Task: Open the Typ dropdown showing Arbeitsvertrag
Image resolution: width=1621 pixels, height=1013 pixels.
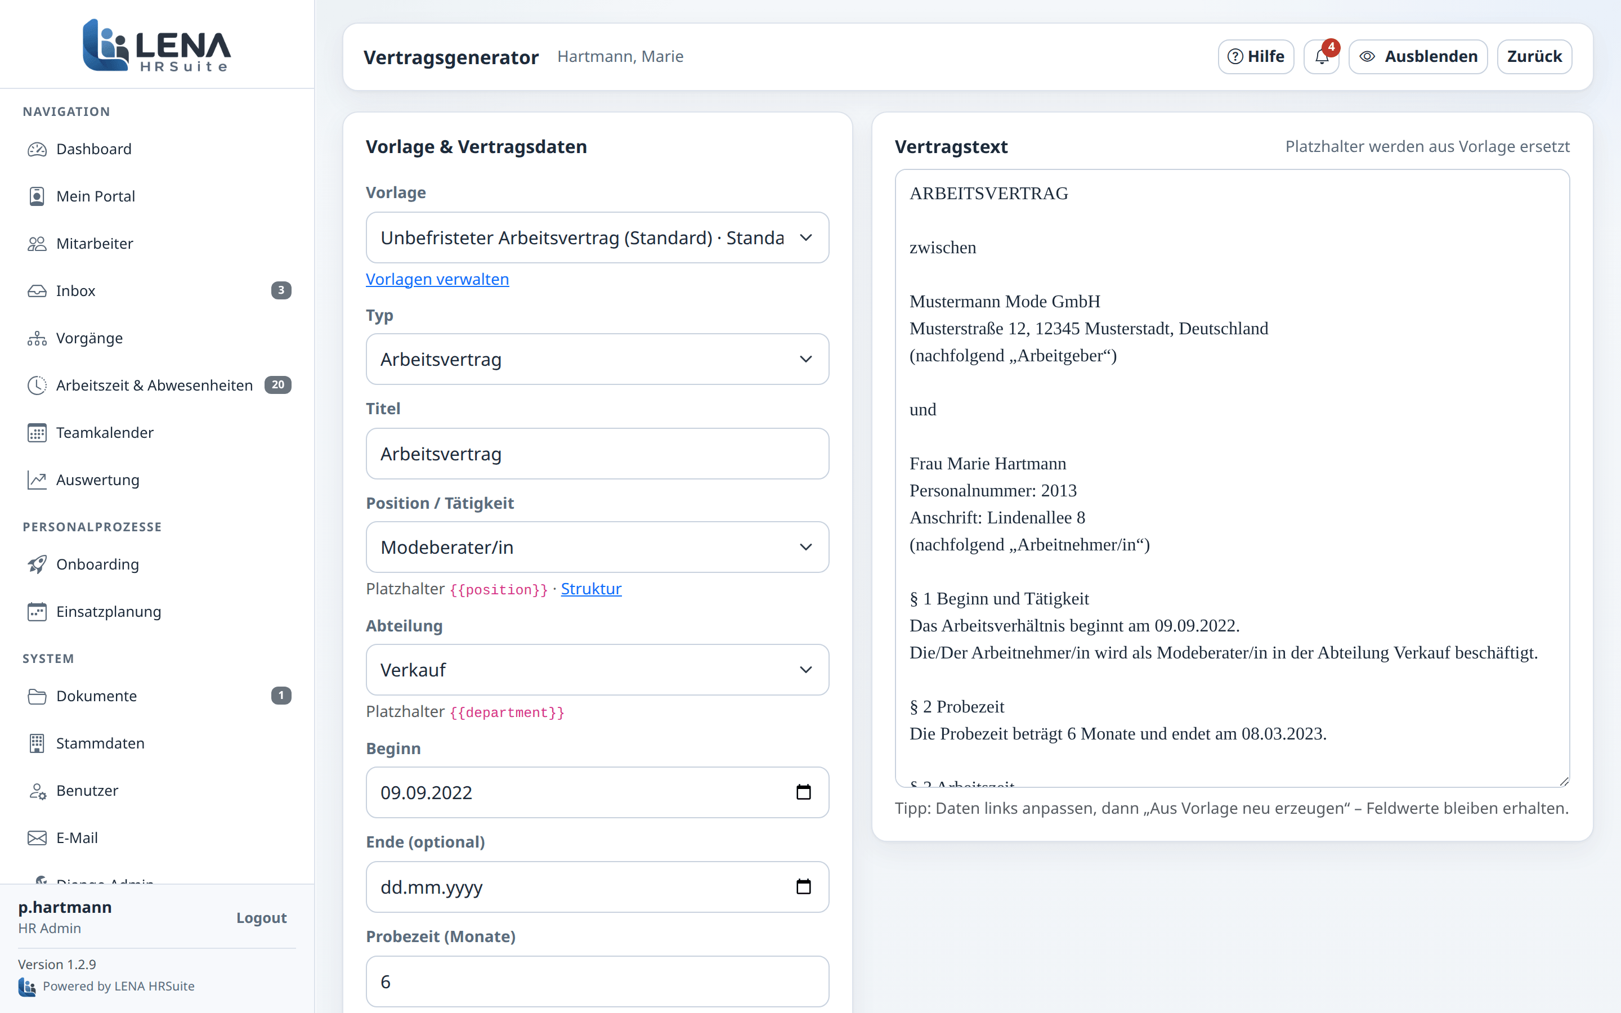Action: tap(597, 359)
